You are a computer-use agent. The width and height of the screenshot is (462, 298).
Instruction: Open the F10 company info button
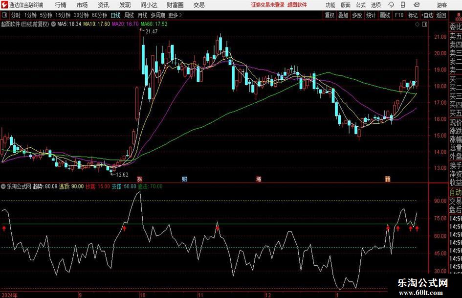[x=399, y=15]
